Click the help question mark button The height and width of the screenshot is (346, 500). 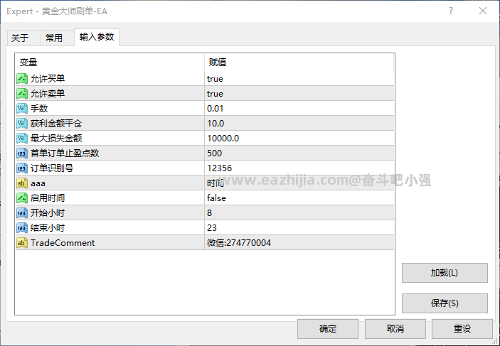click(x=451, y=11)
